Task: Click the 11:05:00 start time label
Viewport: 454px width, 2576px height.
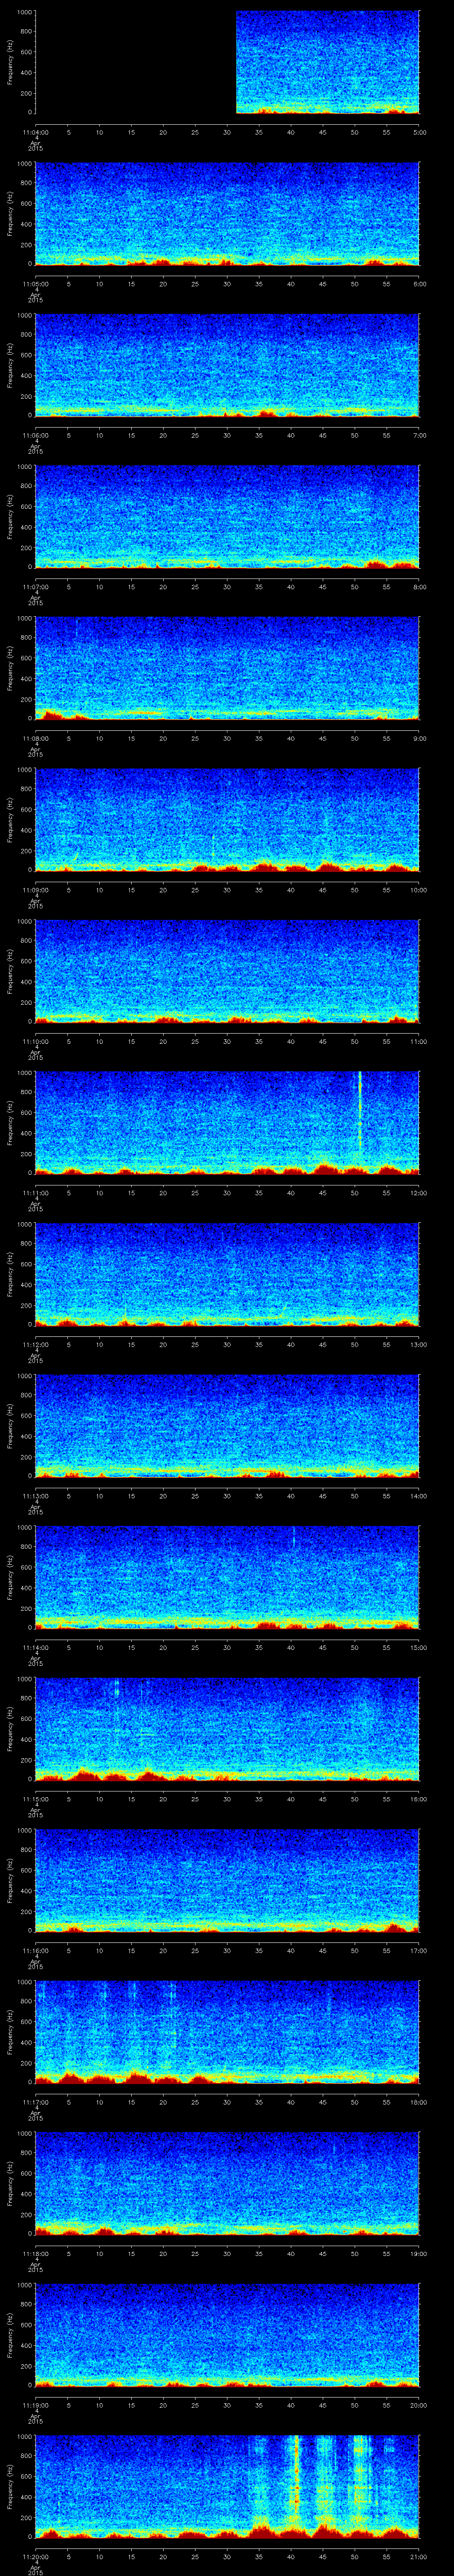Action: pos(35,284)
